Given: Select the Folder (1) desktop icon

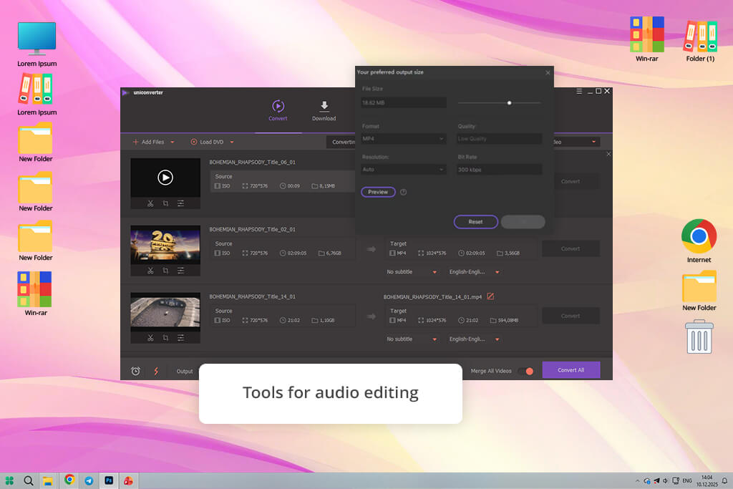Looking at the screenshot, I should pos(700,41).
